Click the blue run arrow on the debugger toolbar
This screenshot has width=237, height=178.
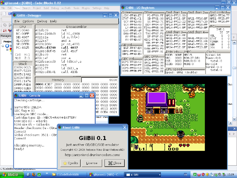10,25
